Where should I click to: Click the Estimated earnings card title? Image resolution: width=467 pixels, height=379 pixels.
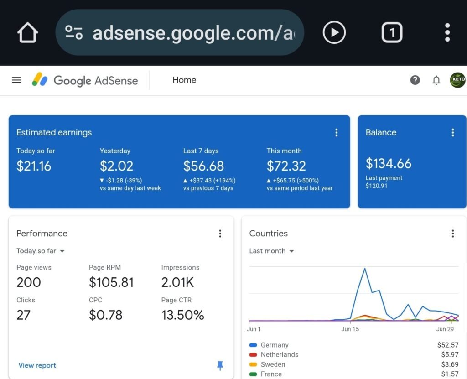pos(54,133)
